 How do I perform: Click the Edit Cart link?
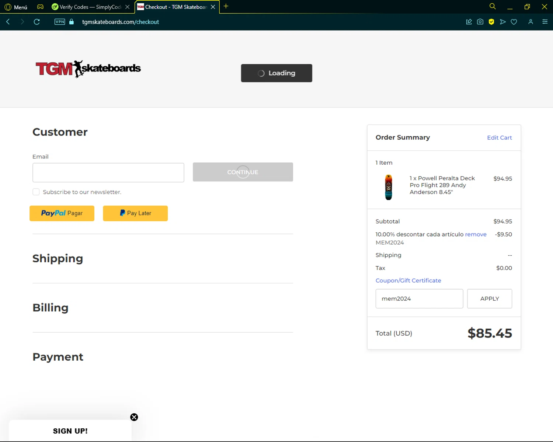point(499,137)
